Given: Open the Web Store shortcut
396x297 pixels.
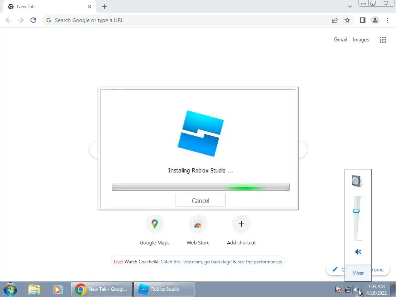Looking at the screenshot, I should tap(198, 230).
